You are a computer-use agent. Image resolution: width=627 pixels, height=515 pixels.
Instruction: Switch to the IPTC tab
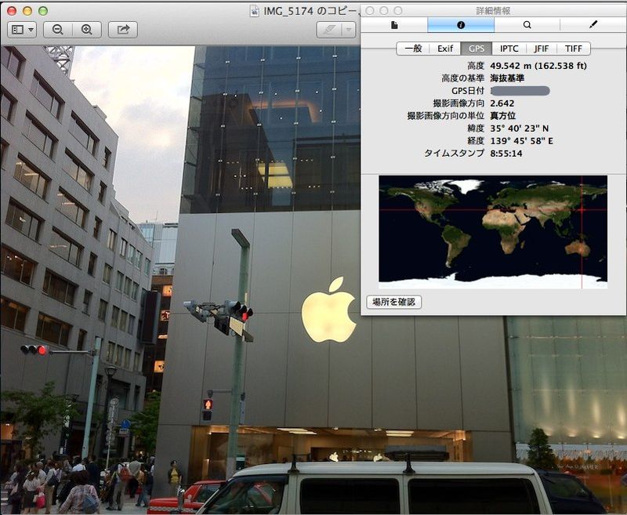click(509, 49)
